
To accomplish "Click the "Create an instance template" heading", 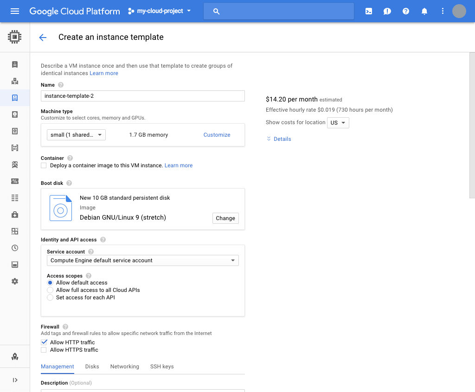I will coord(111,37).
